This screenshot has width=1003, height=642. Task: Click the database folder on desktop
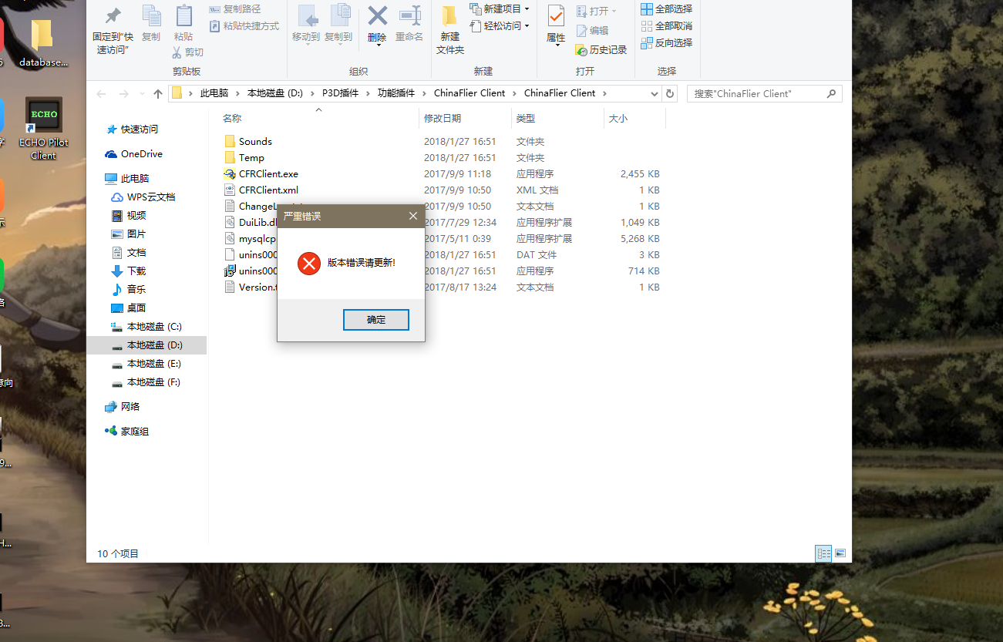point(43,44)
